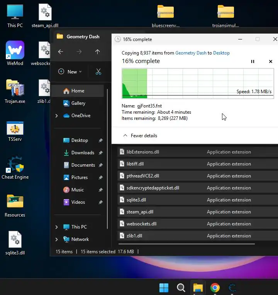The image size is (278, 295).
Task: Select websockets.dll in the Explorer list
Action: [x=198, y=224]
